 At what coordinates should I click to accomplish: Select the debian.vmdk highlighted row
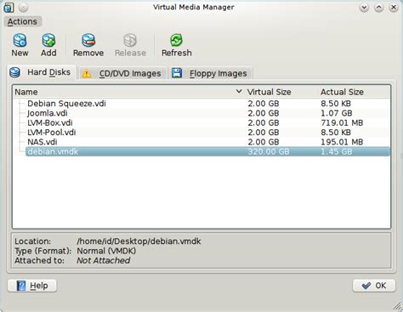[x=207, y=151]
